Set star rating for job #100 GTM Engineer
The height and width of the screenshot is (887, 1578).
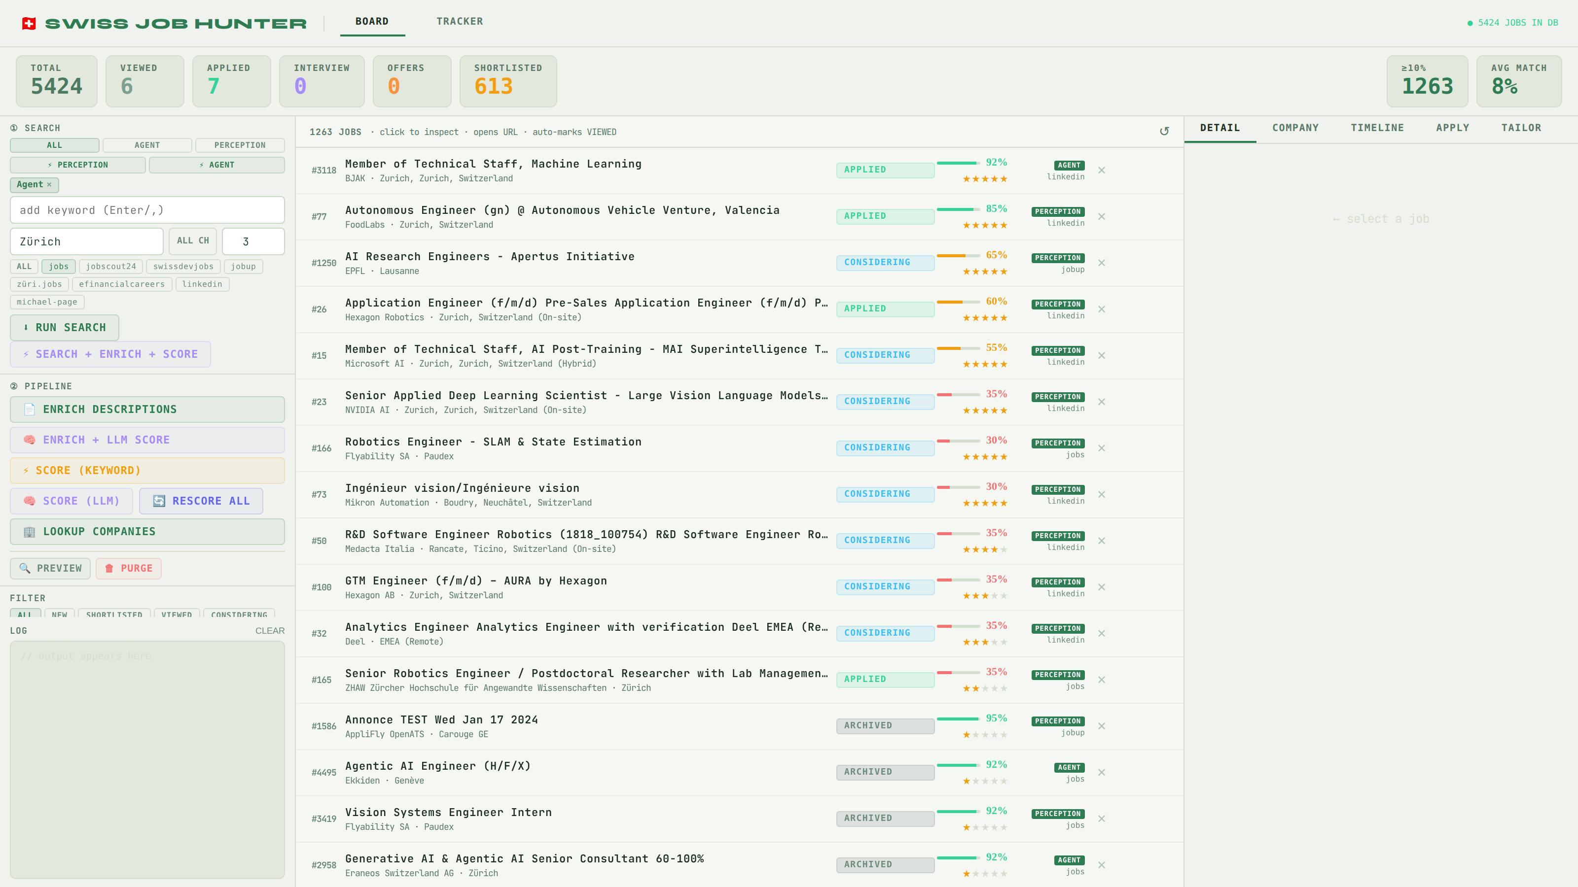coord(984,596)
